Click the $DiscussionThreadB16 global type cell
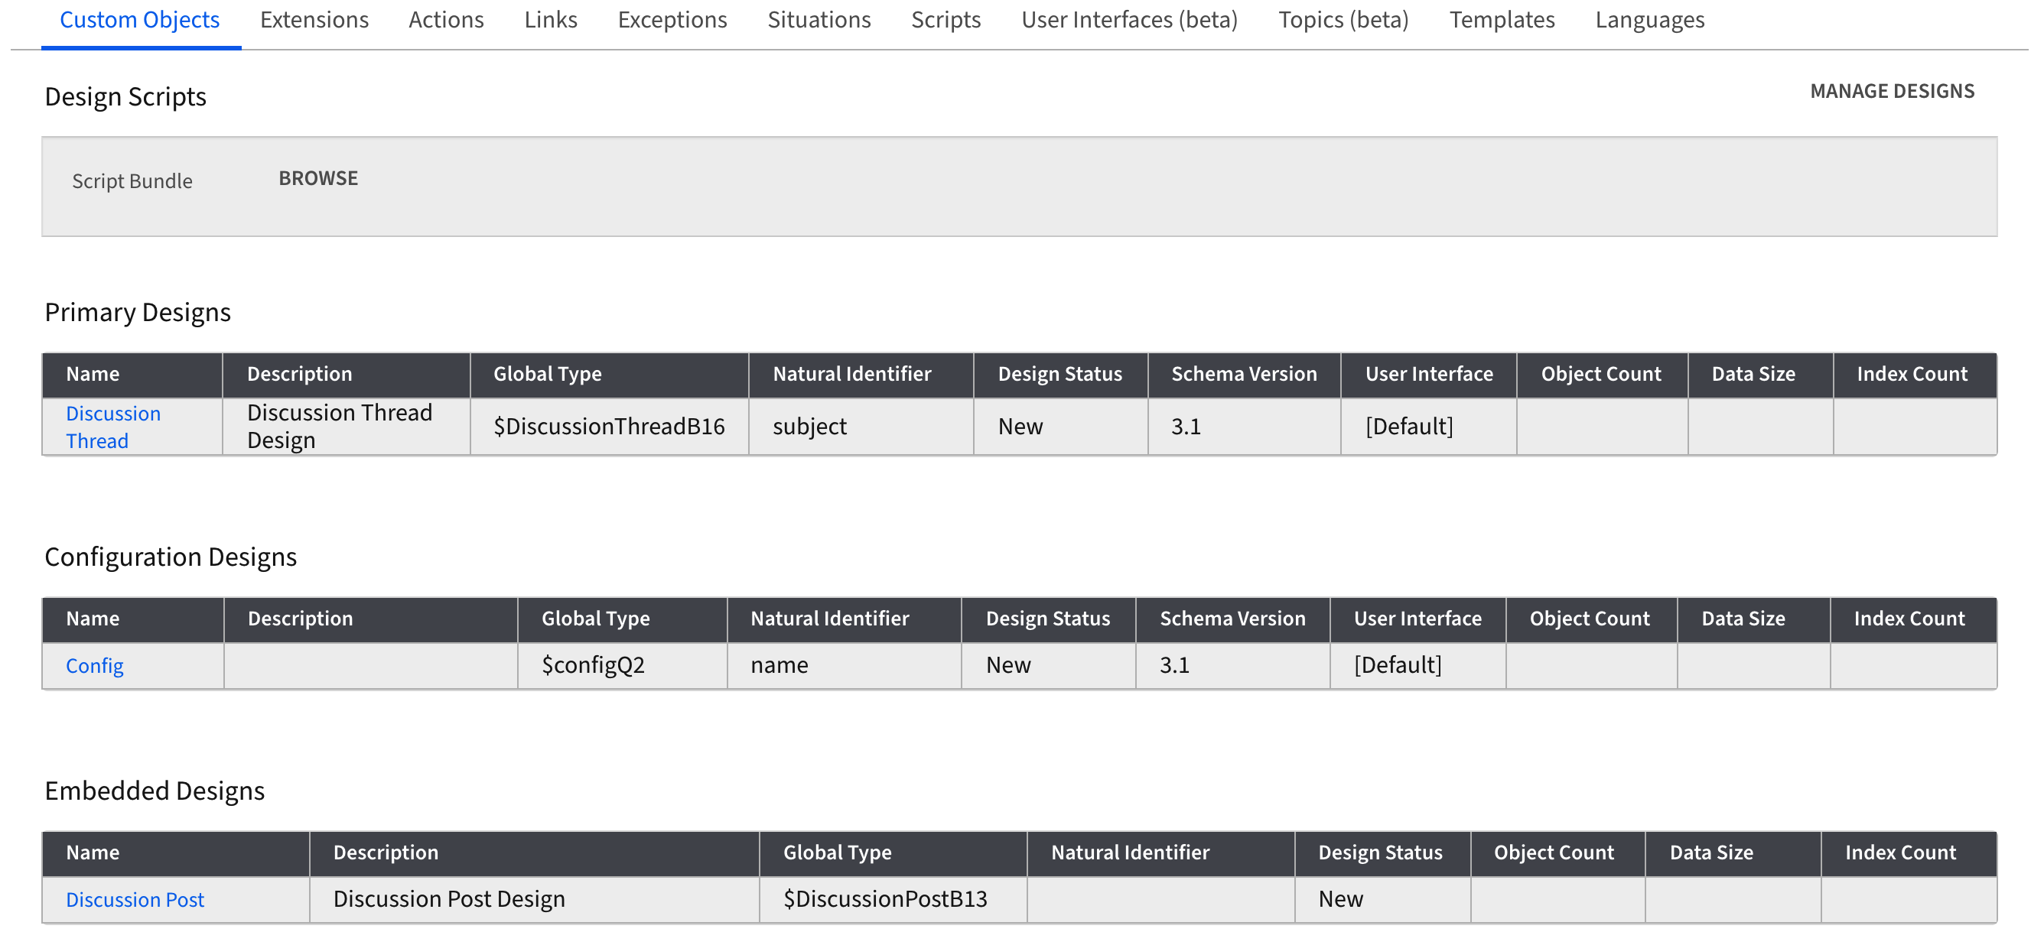 tap(610, 427)
